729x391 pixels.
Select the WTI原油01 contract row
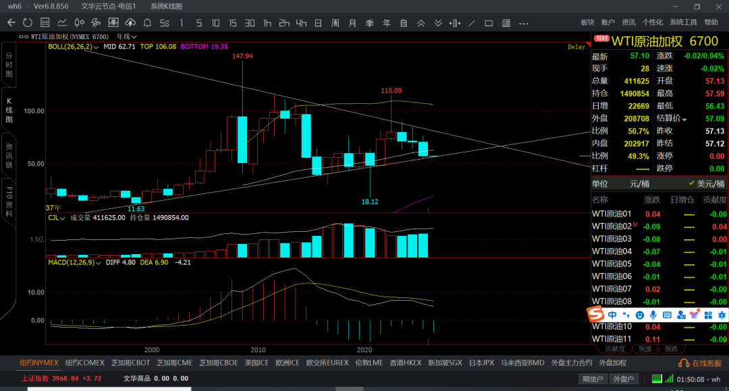coord(659,214)
